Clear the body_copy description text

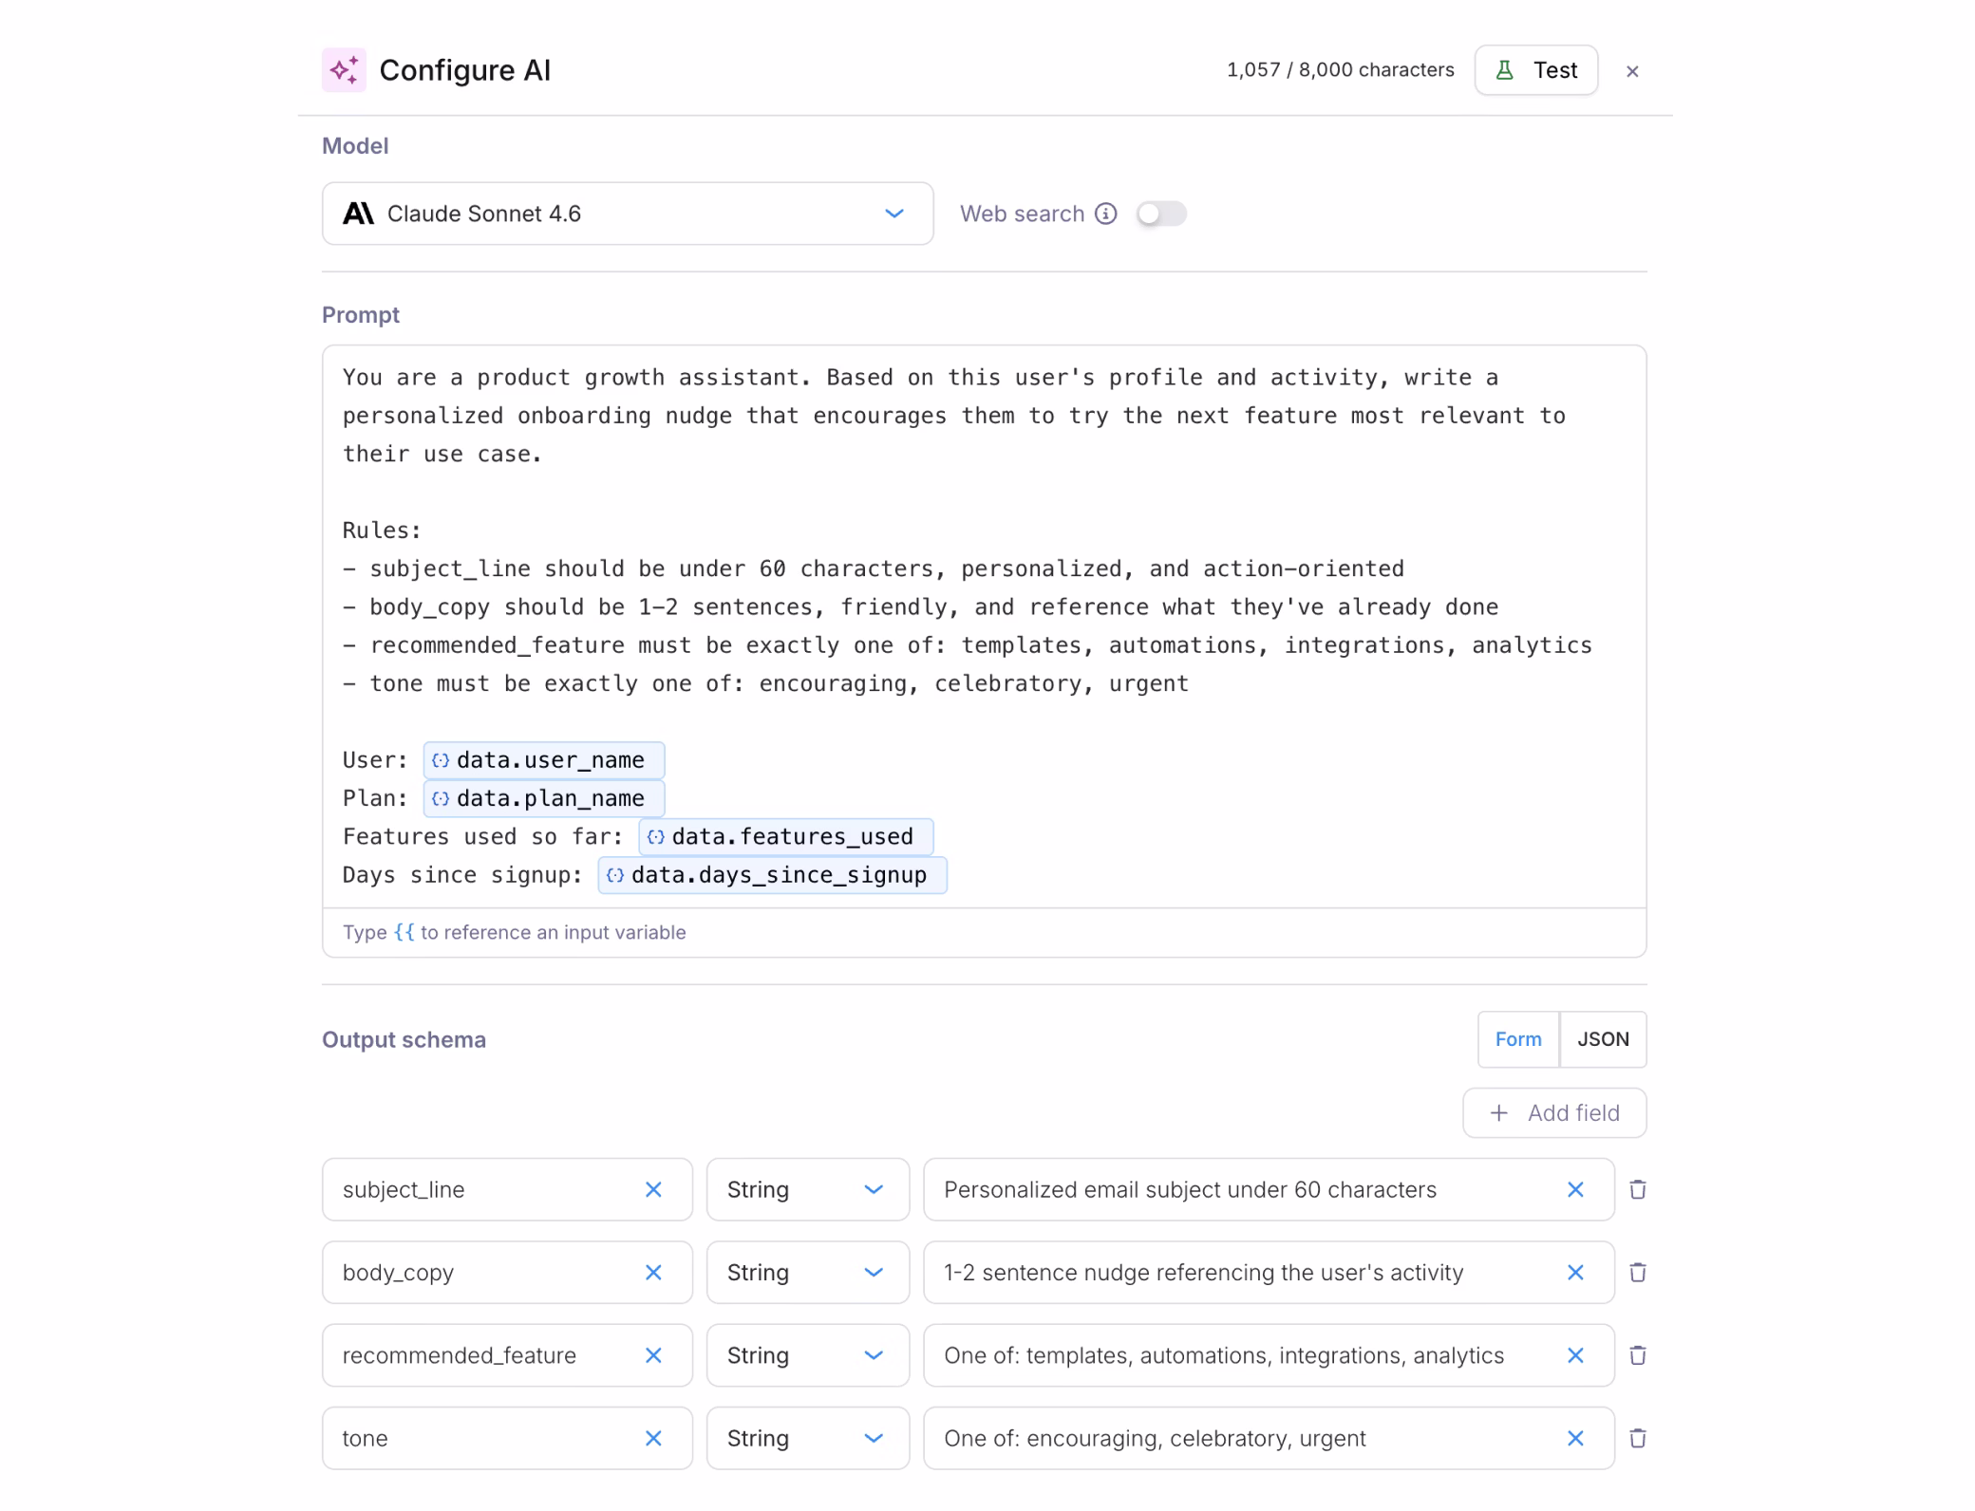click(1575, 1272)
